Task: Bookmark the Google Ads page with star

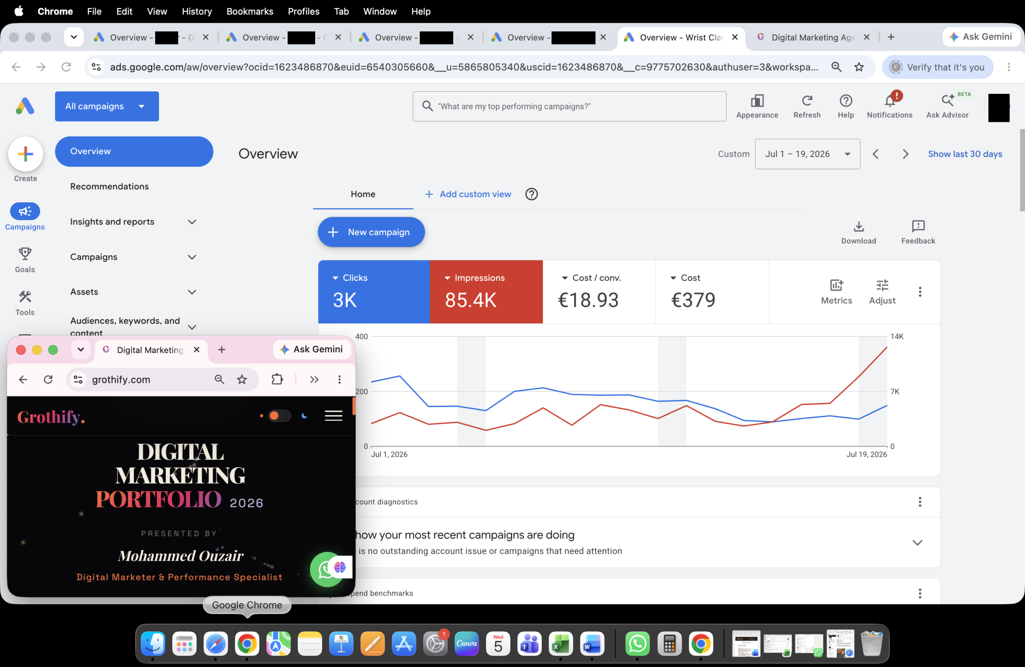Action: (x=859, y=67)
